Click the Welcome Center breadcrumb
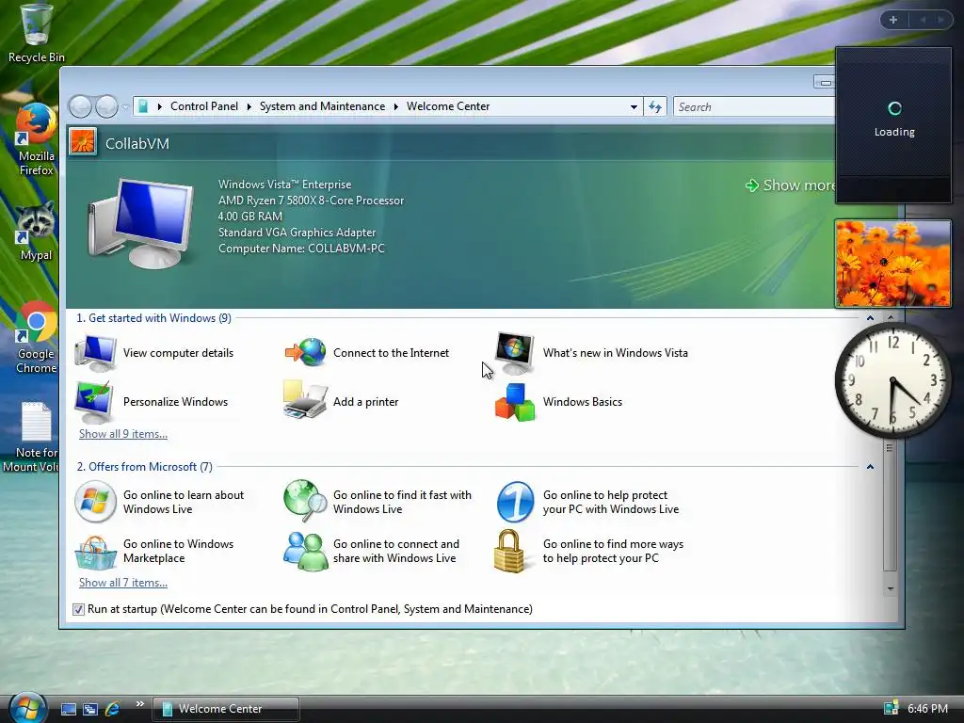This screenshot has height=723, width=964. [448, 106]
